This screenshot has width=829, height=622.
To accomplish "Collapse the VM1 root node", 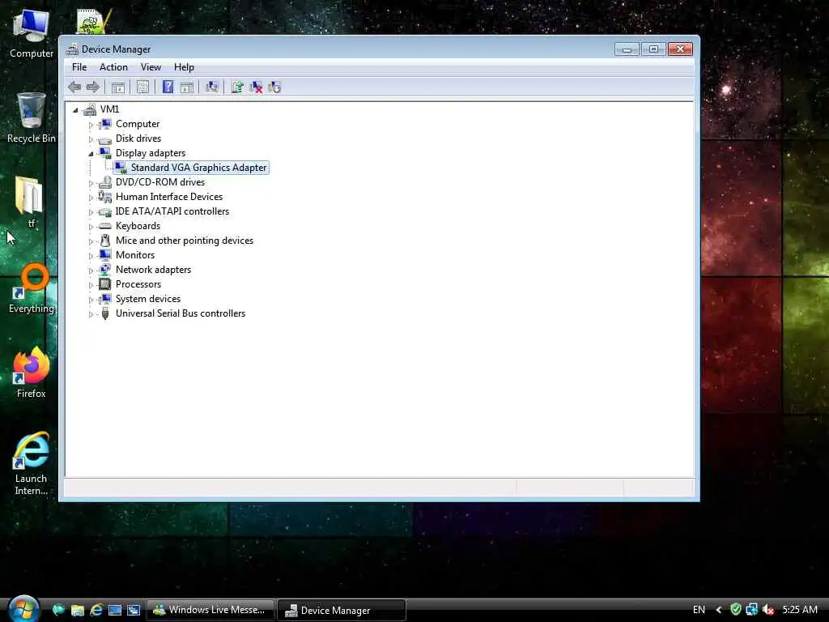I will (x=75, y=110).
